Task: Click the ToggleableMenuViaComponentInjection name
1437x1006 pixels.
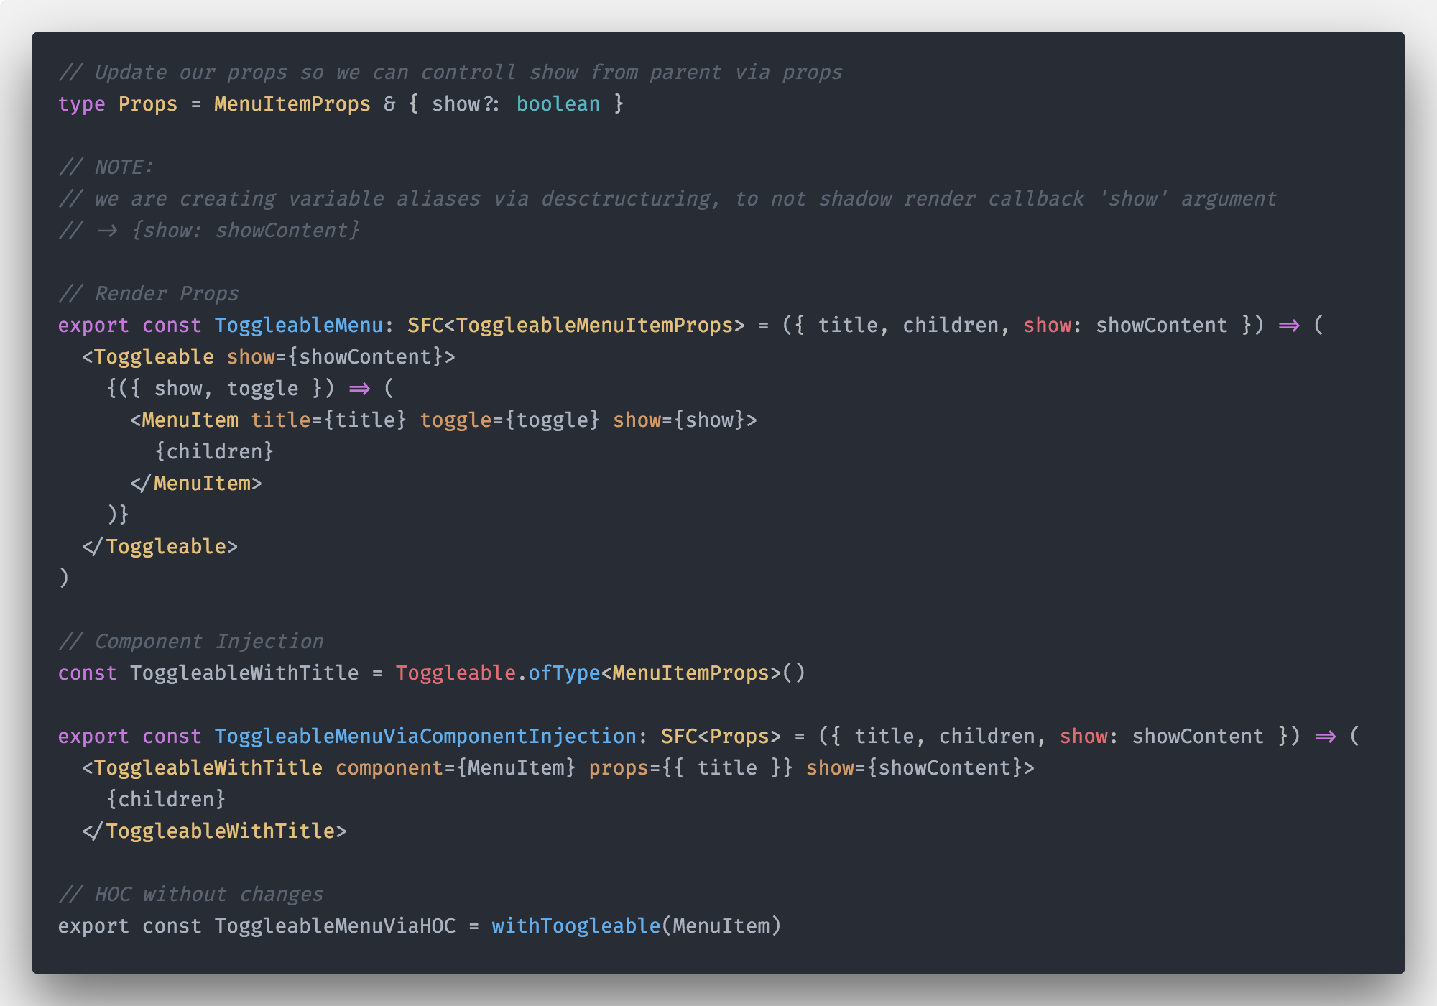Action: point(425,737)
